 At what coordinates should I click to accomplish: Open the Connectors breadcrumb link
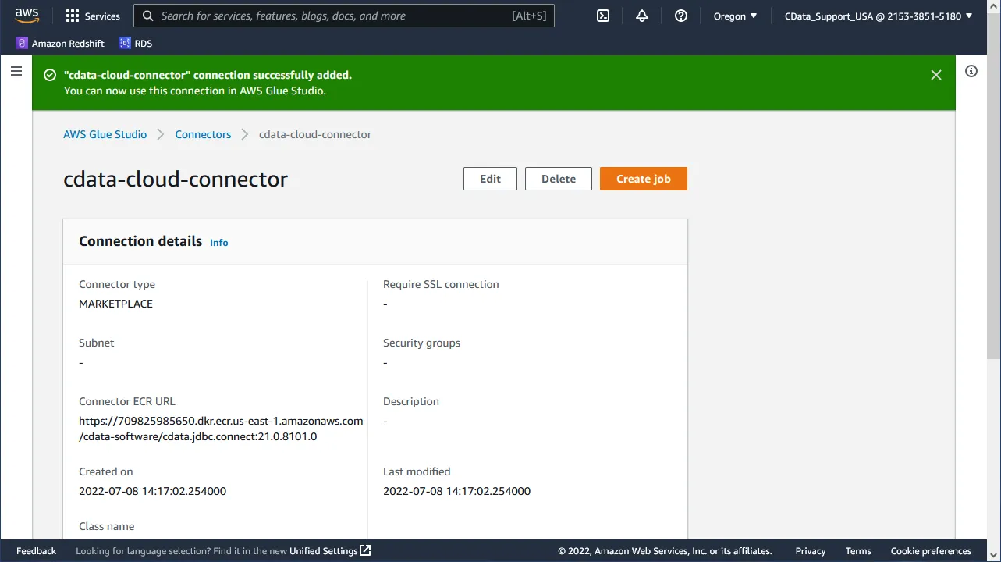(203, 133)
